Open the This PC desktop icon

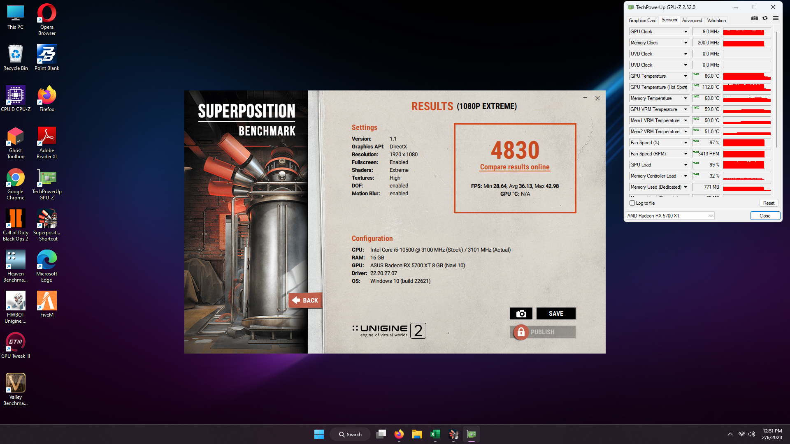coord(16,17)
